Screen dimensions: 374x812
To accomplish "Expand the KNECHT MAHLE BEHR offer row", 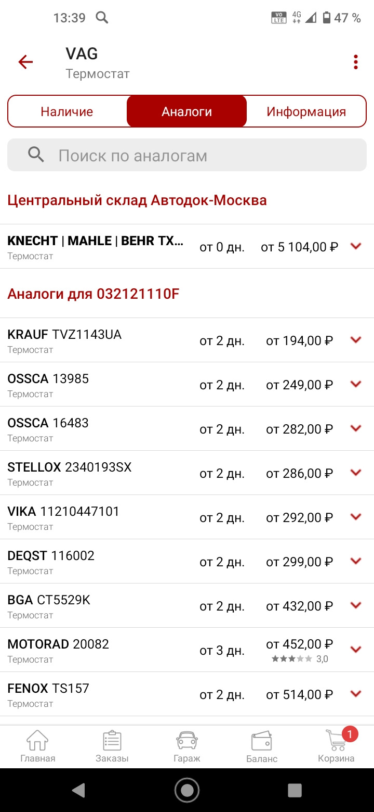I will [x=356, y=246].
